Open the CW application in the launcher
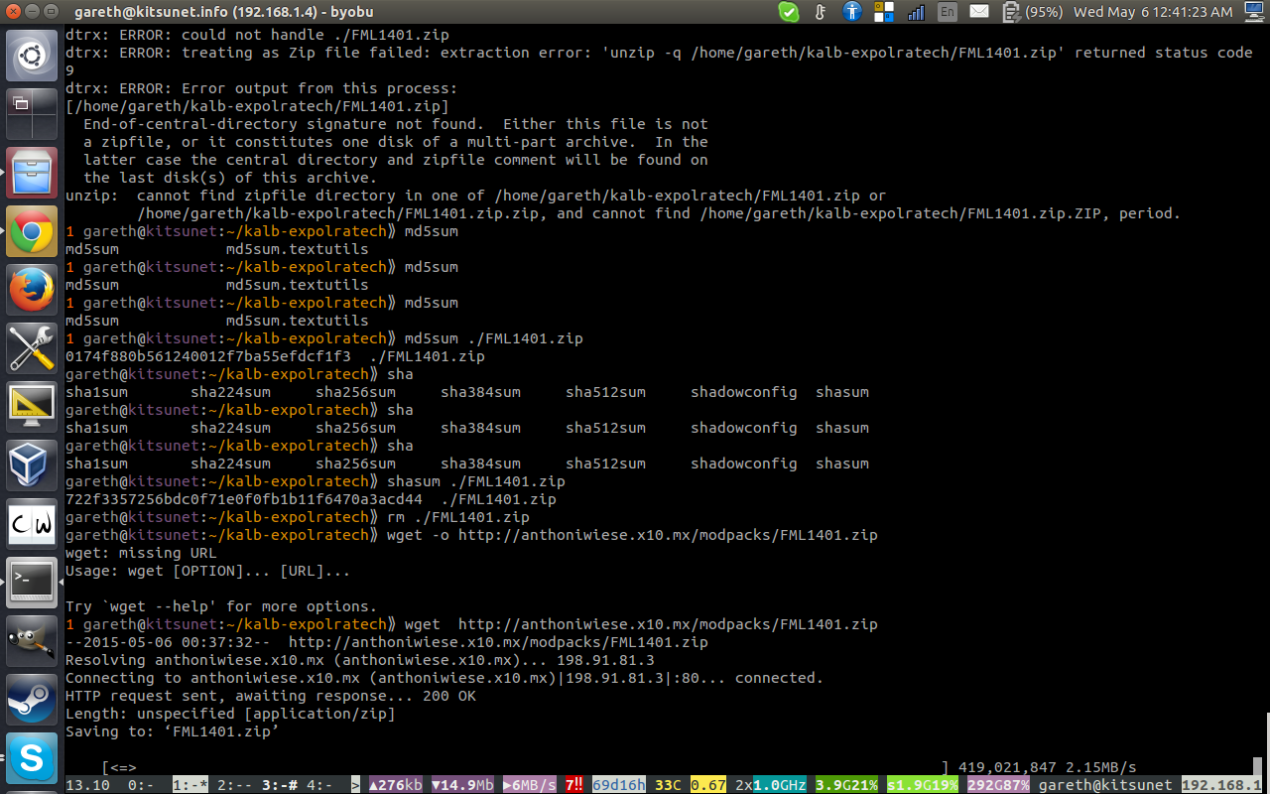1270x794 pixels. [32, 524]
